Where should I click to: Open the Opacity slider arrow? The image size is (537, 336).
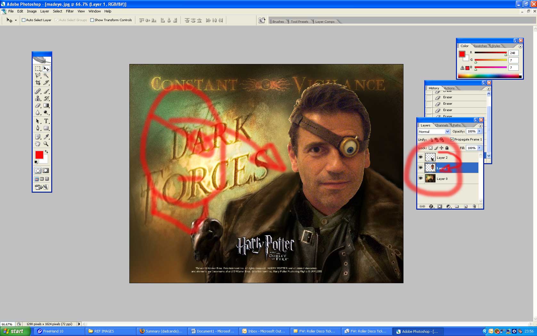tap(479, 131)
